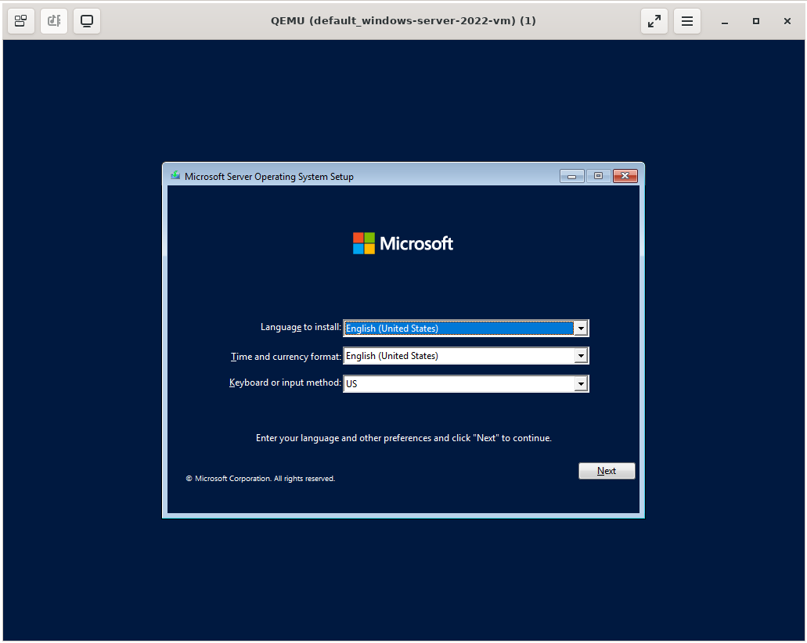The width and height of the screenshot is (807, 643).
Task: Minimize the Microsoft Server Setup dialog
Action: click(x=571, y=176)
